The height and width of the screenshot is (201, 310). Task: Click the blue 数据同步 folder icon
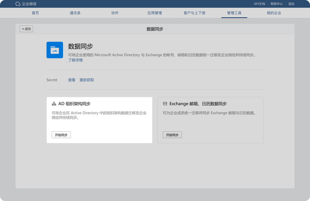[x=55, y=50]
